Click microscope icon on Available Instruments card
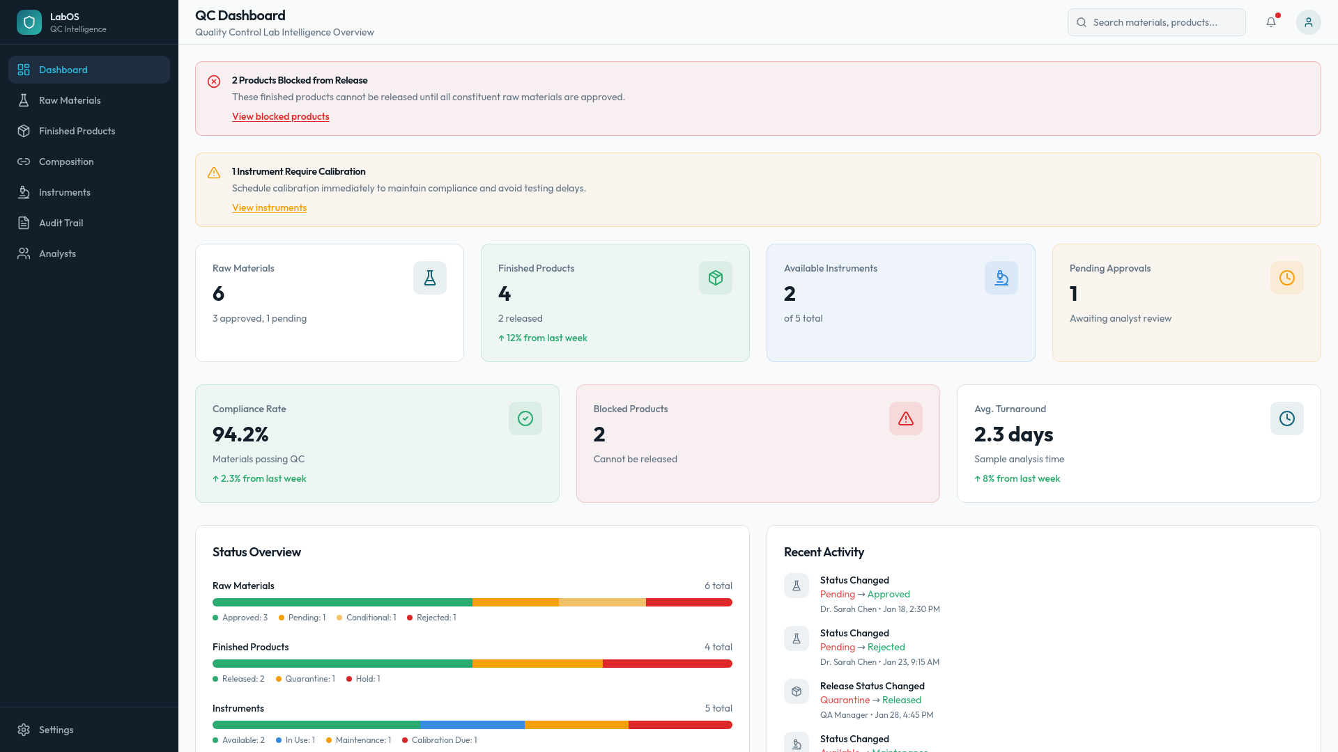This screenshot has width=1338, height=752. pyautogui.click(x=1001, y=278)
